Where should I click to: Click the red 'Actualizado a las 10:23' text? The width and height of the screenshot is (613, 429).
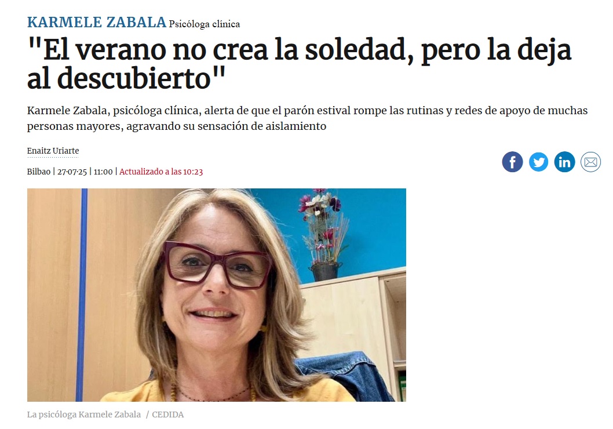tap(161, 172)
